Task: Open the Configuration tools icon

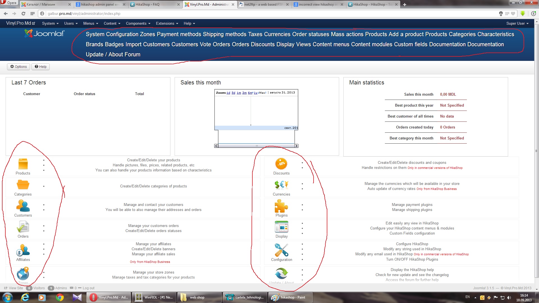Action: click(281, 250)
